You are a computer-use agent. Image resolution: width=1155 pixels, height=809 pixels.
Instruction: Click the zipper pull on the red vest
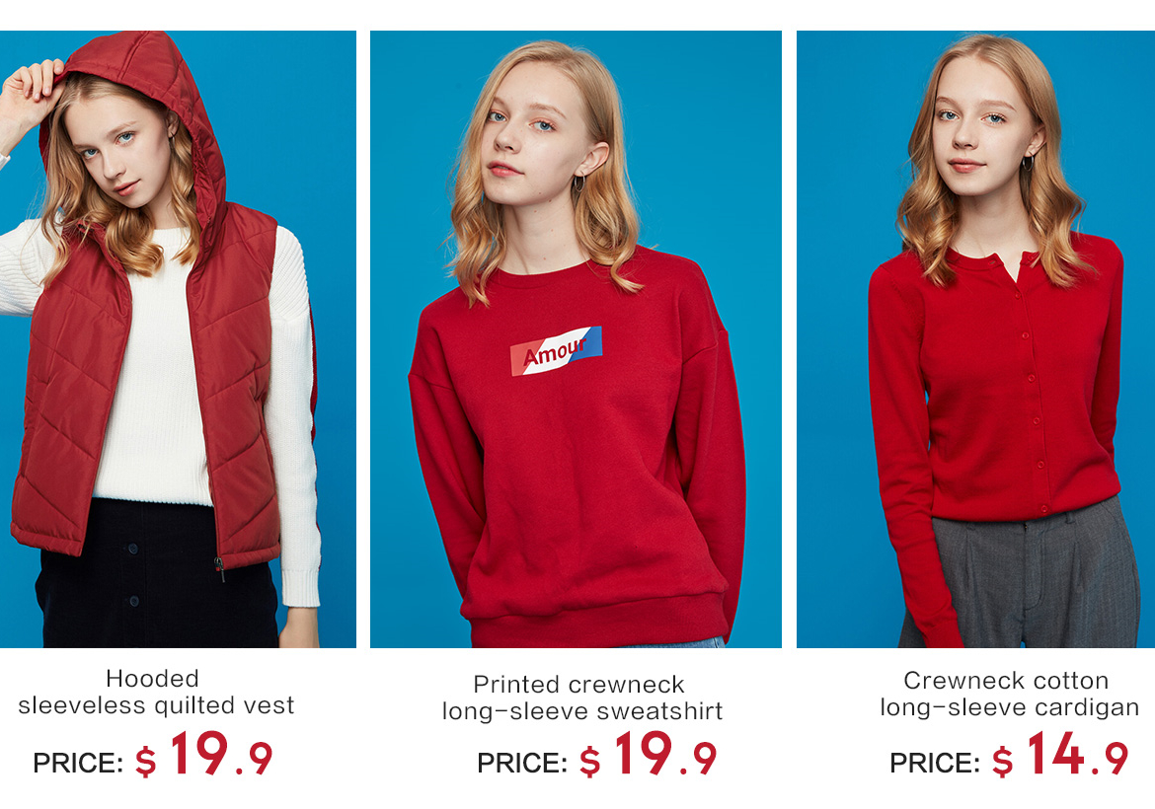pos(219,568)
